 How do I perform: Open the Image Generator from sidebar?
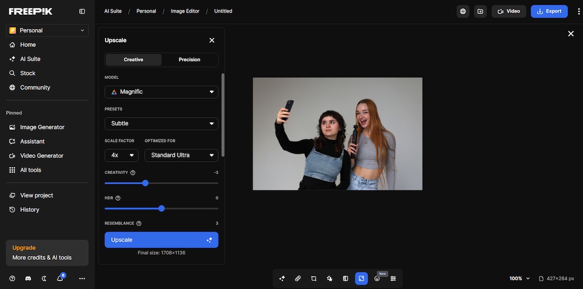(42, 127)
